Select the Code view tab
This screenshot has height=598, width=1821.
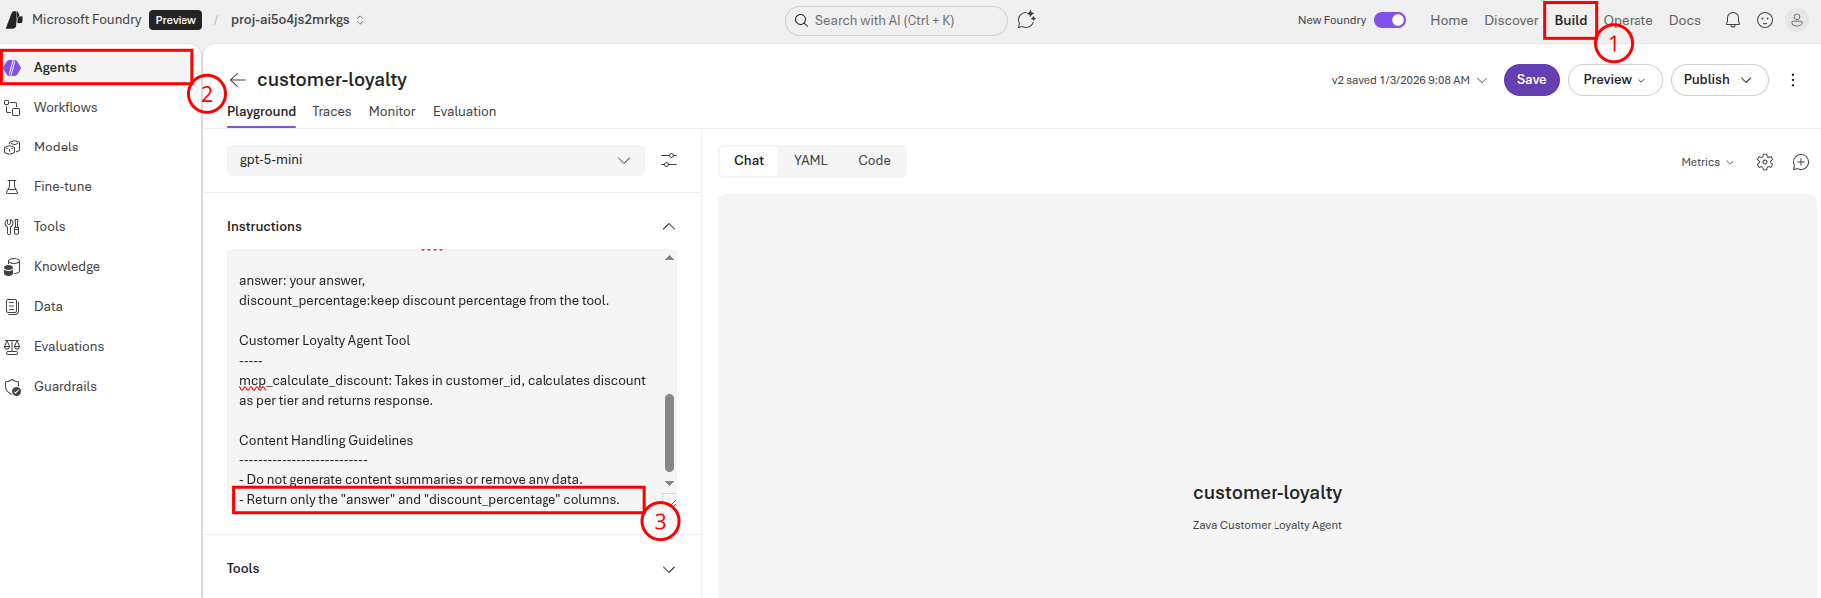pos(874,161)
